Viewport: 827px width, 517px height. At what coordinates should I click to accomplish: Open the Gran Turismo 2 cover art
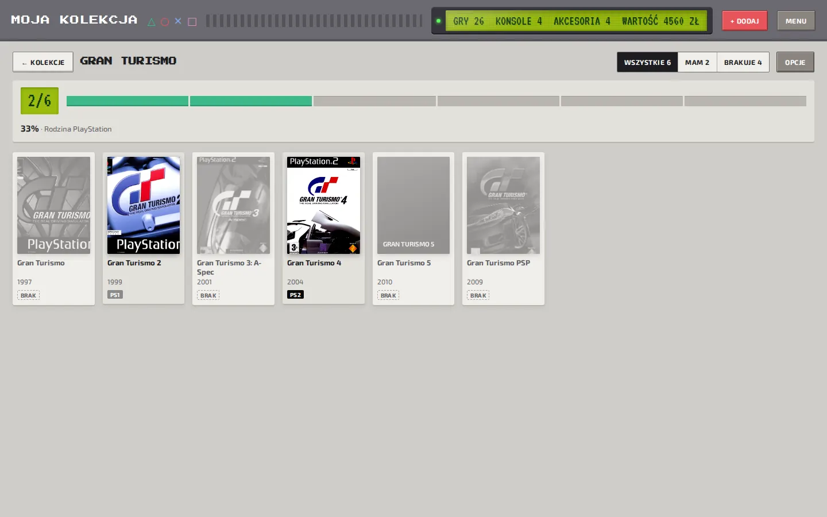coord(144,205)
